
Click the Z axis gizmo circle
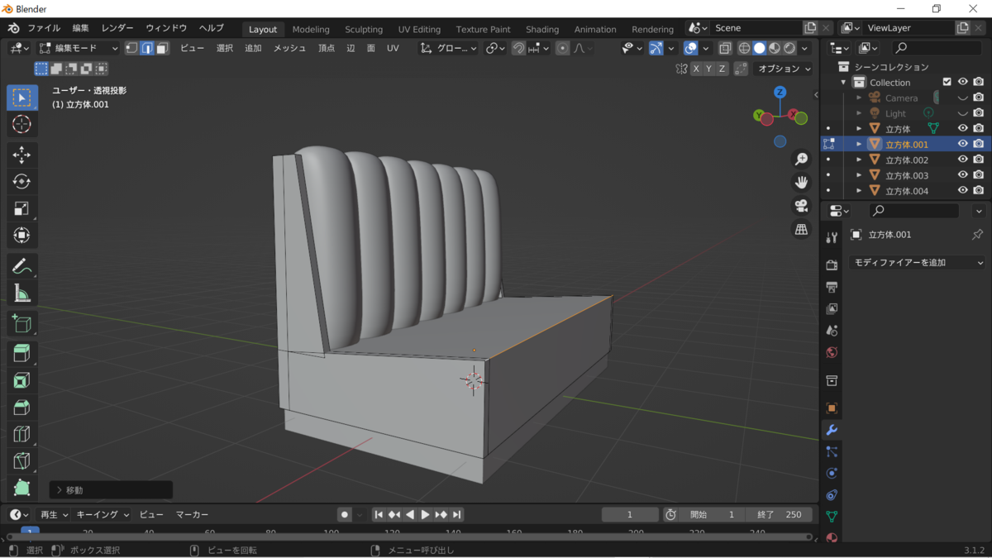click(780, 92)
